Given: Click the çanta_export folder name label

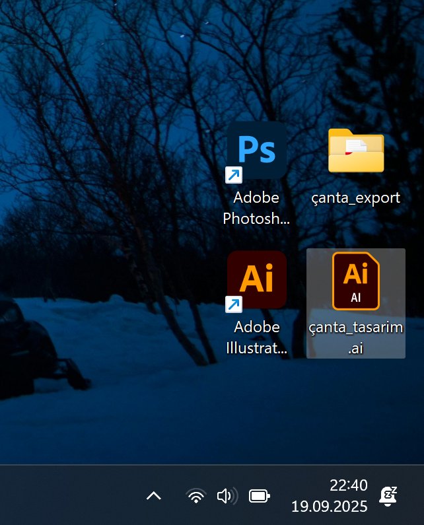Looking at the screenshot, I should tap(356, 197).
